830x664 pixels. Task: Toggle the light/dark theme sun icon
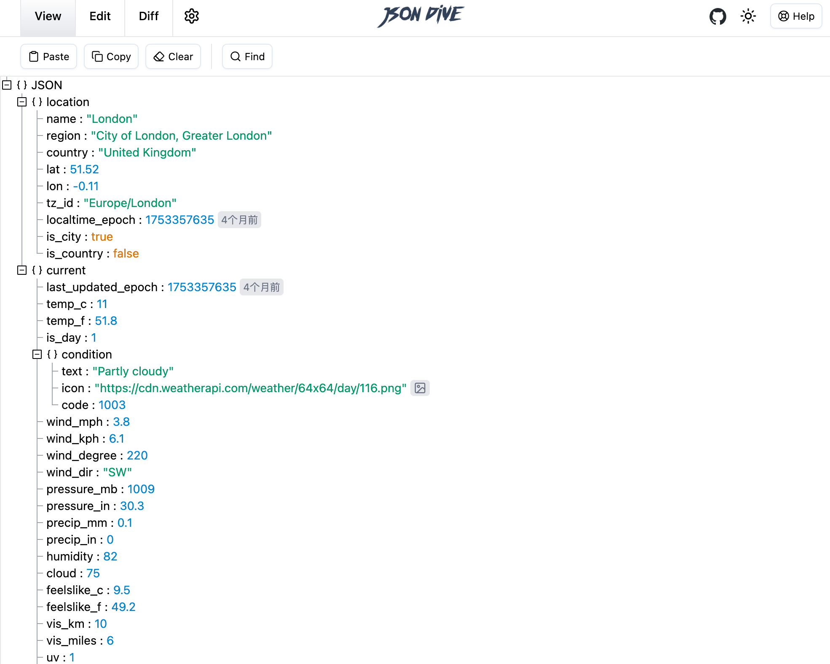[748, 16]
